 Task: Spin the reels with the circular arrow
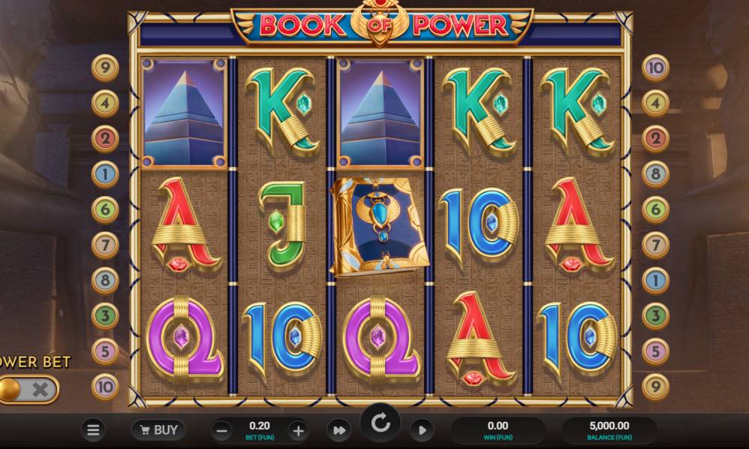[380, 423]
